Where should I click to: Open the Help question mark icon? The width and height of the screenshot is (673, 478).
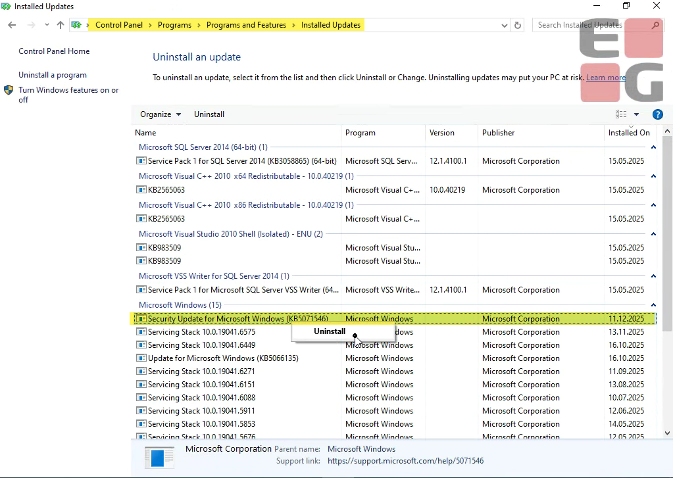pyautogui.click(x=657, y=114)
